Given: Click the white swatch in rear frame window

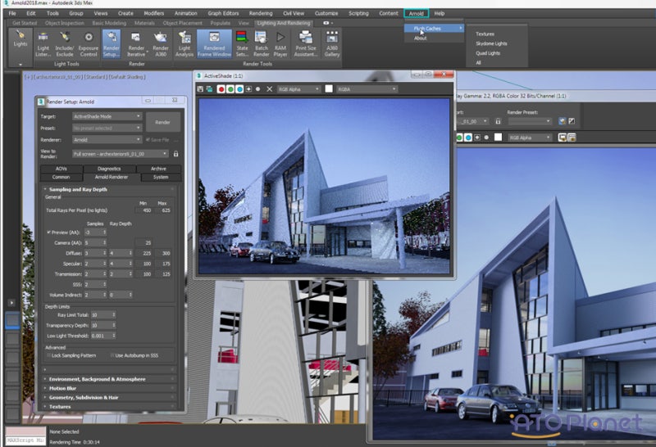Looking at the screenshot, I should tap(498, 137).
